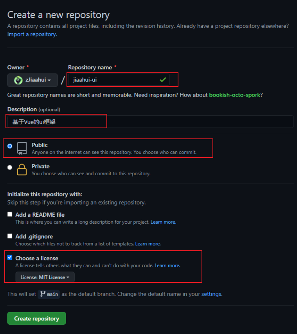Expand the License: MIT License dropdown
This screenshot has width=297, height=334.
45,277
